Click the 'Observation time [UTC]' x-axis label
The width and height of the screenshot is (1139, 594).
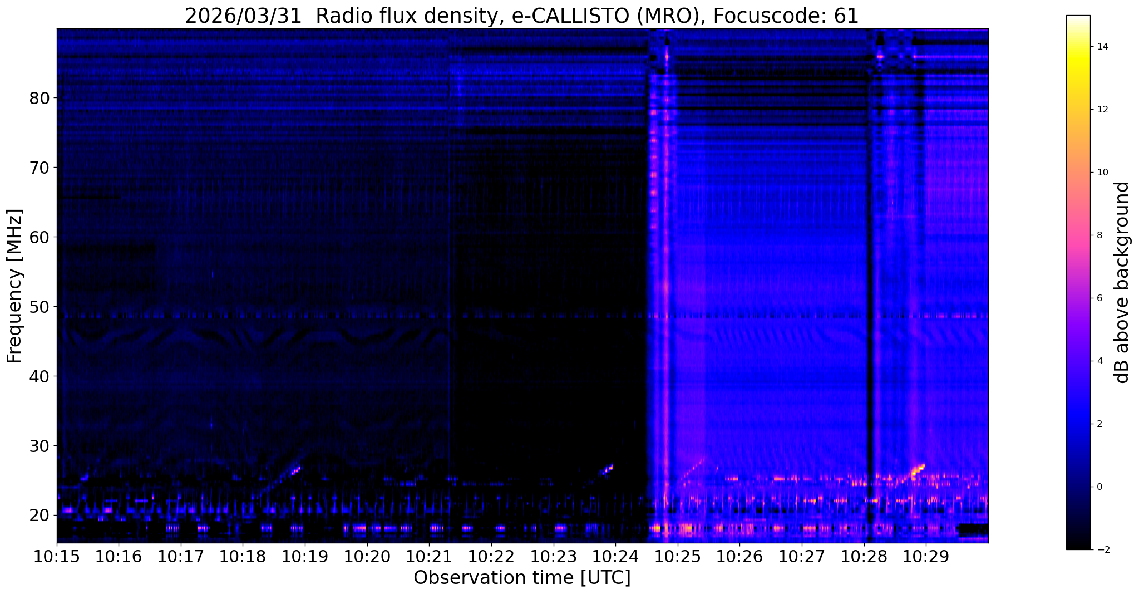(522, 577)
